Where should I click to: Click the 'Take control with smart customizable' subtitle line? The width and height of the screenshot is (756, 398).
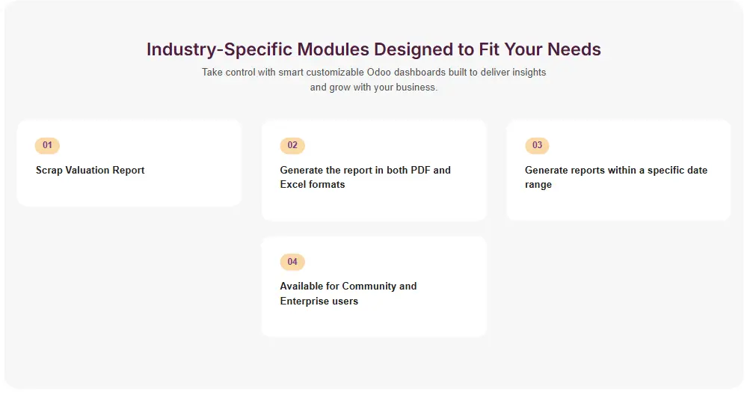point(283,73)
